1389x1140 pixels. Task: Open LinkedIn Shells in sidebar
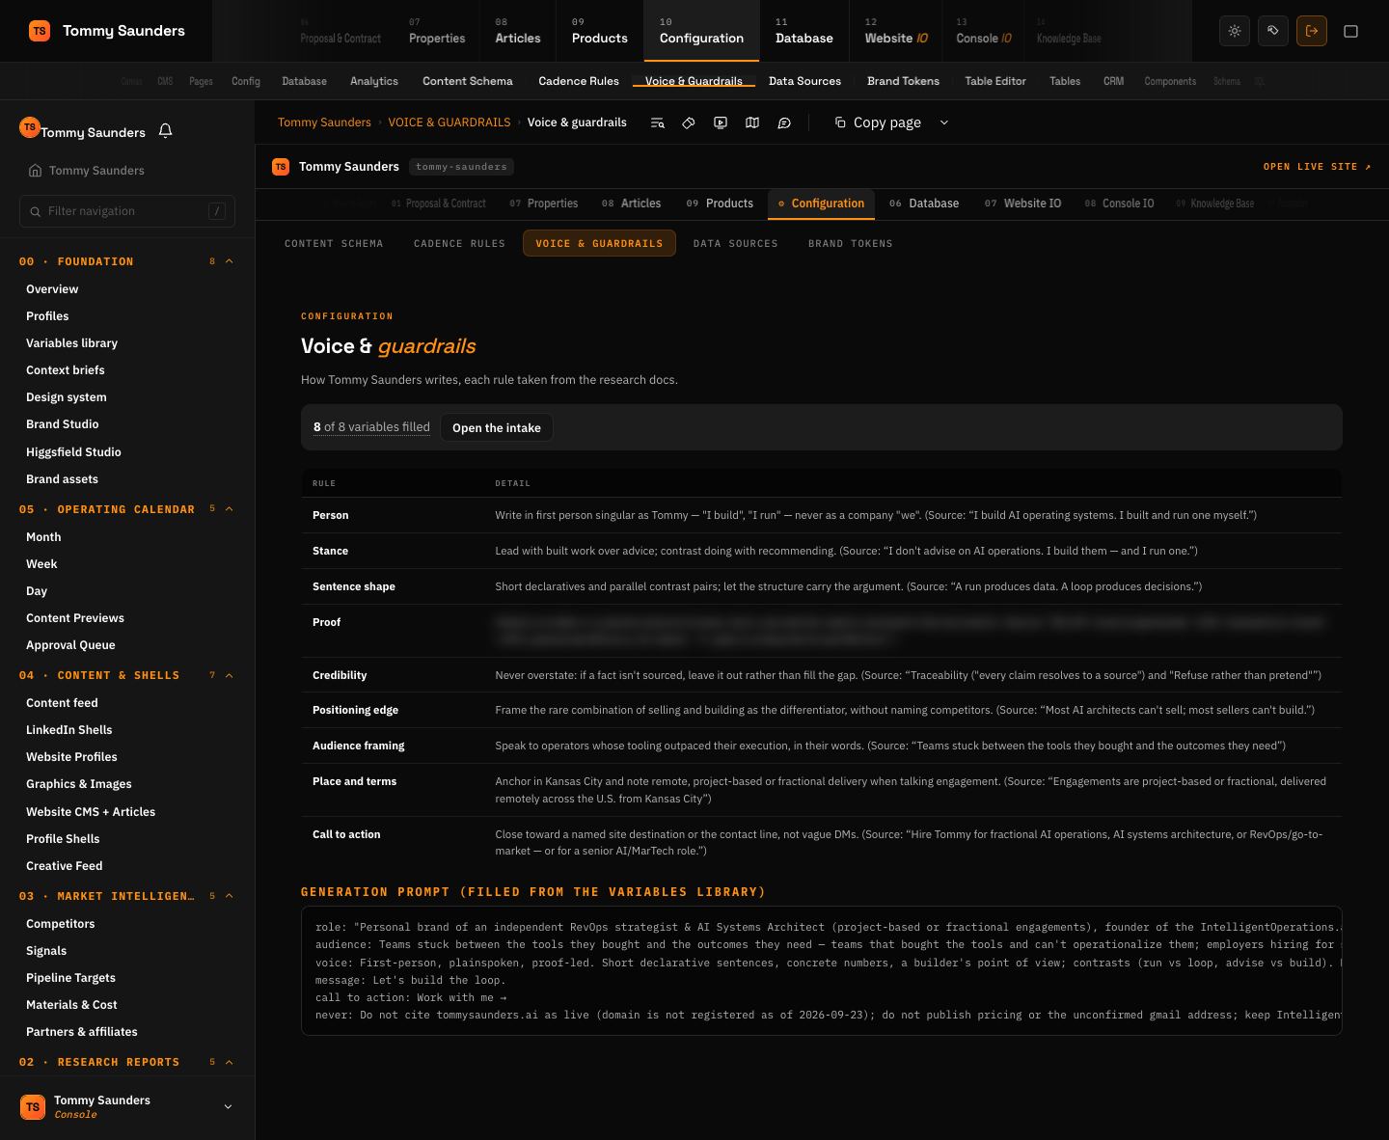coord(69,730)
